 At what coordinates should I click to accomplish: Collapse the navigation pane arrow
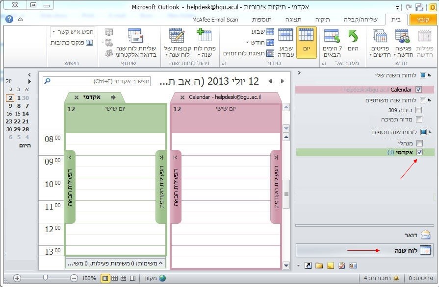pos(299,73)
